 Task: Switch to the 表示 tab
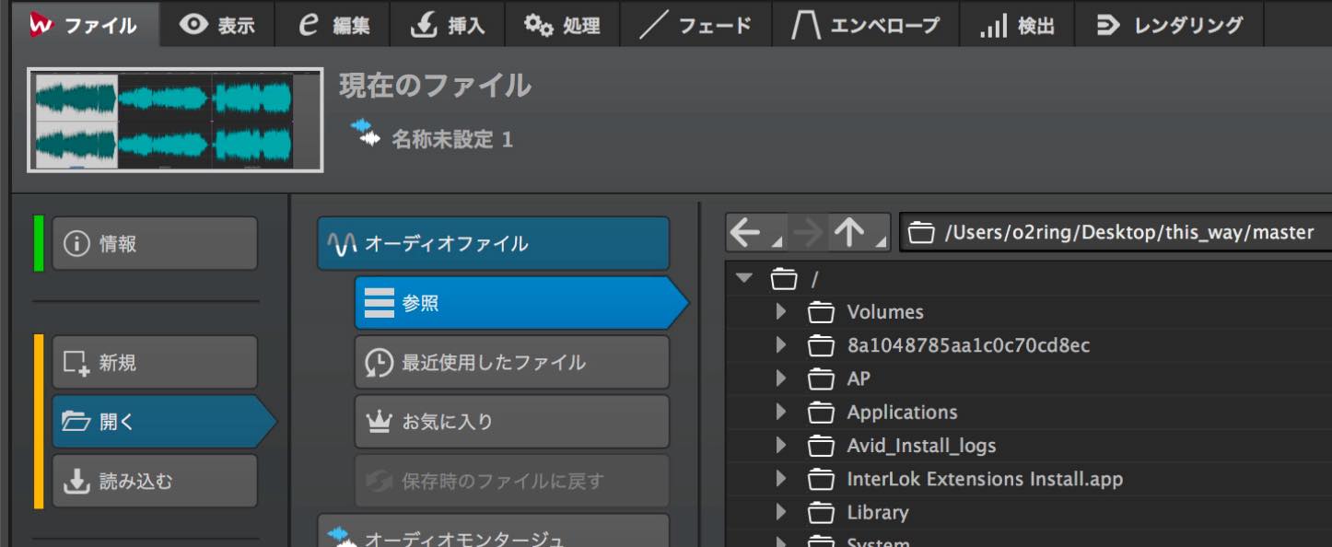pyautogui.click(x=217, y=25)
